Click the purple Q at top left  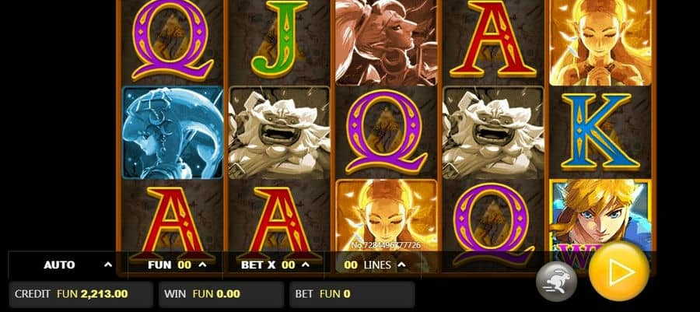coord(173,39)
